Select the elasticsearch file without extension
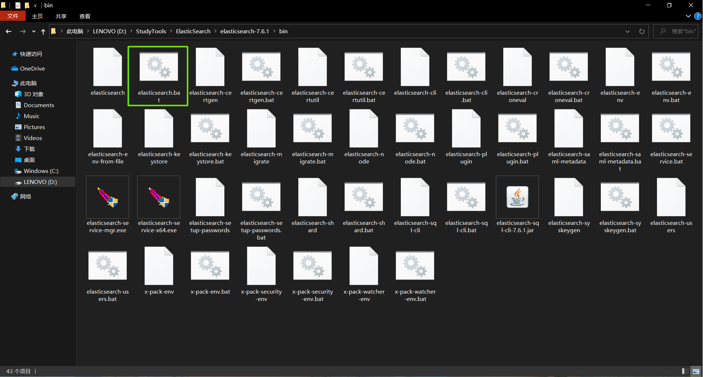The image size is (703, 377). point(108,72)
